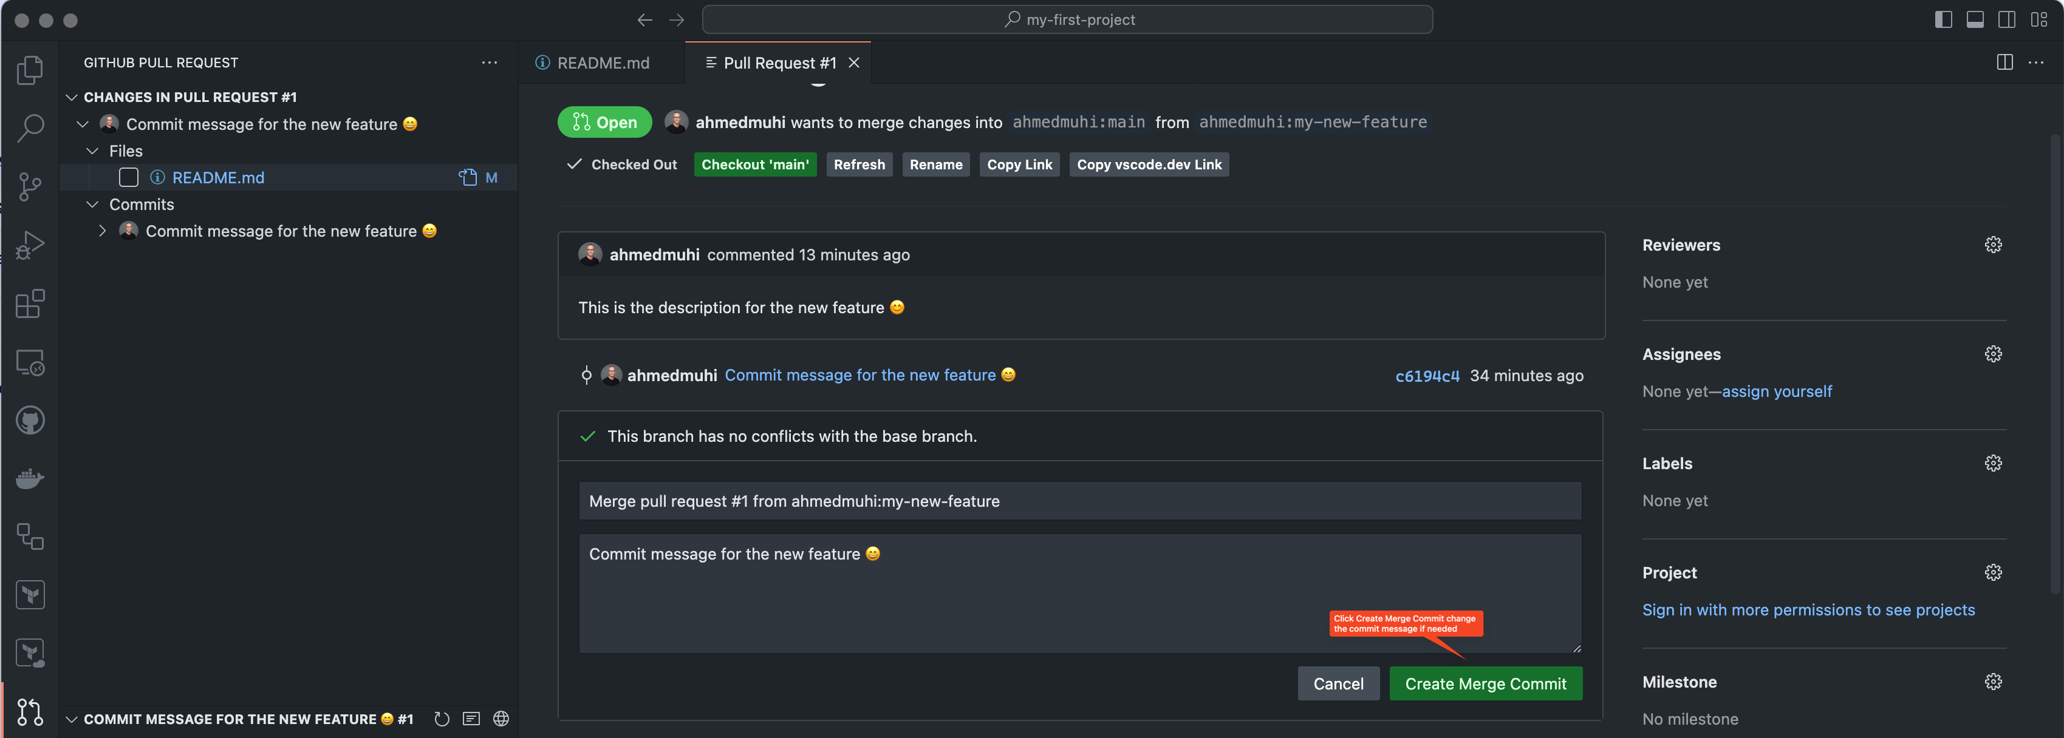Screen dimensions: 2064x738
Task: Click the Project gear icon
Action: (1993, 572)
